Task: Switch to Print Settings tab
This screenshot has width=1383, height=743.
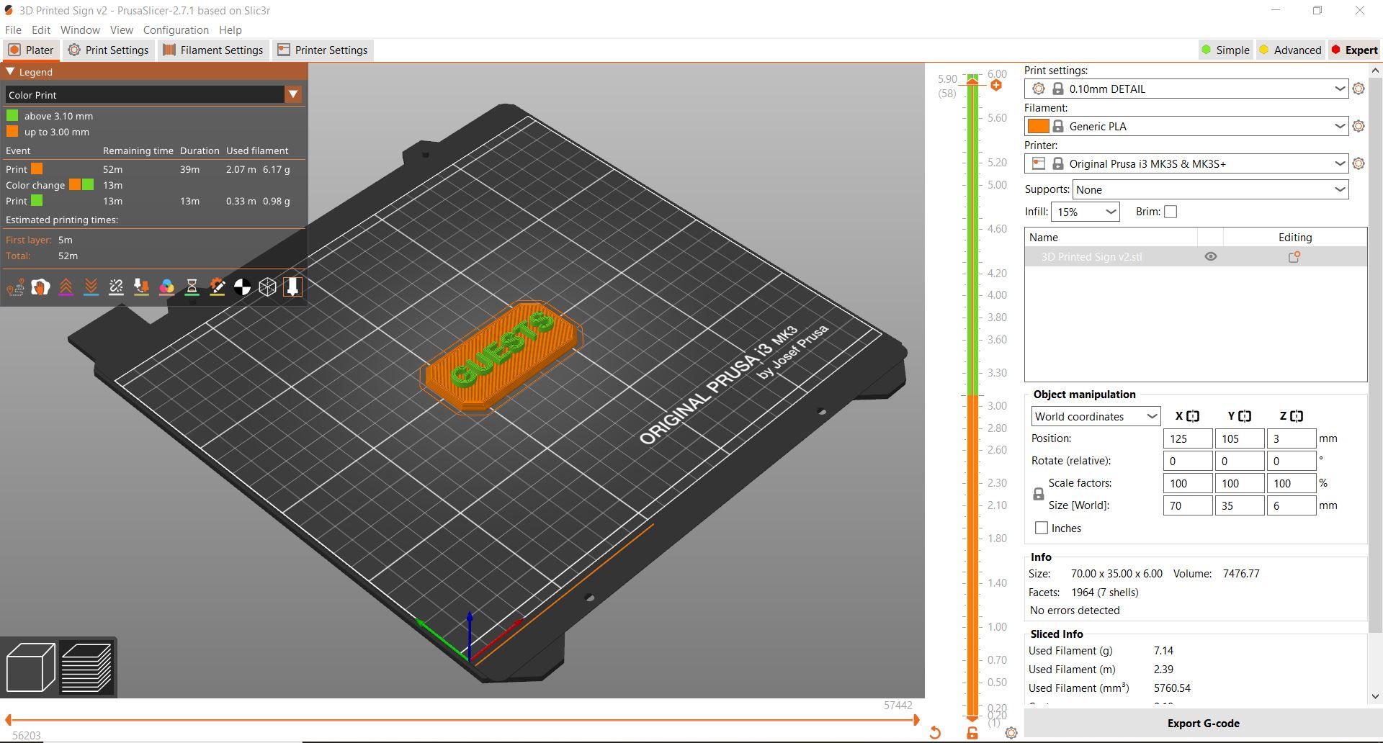Action: 108,50
